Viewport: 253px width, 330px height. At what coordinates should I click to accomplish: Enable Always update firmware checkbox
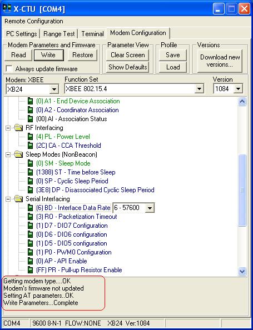(x=9, y=68)
